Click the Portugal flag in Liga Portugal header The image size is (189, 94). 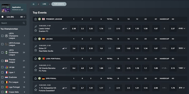tap(43, 59)
